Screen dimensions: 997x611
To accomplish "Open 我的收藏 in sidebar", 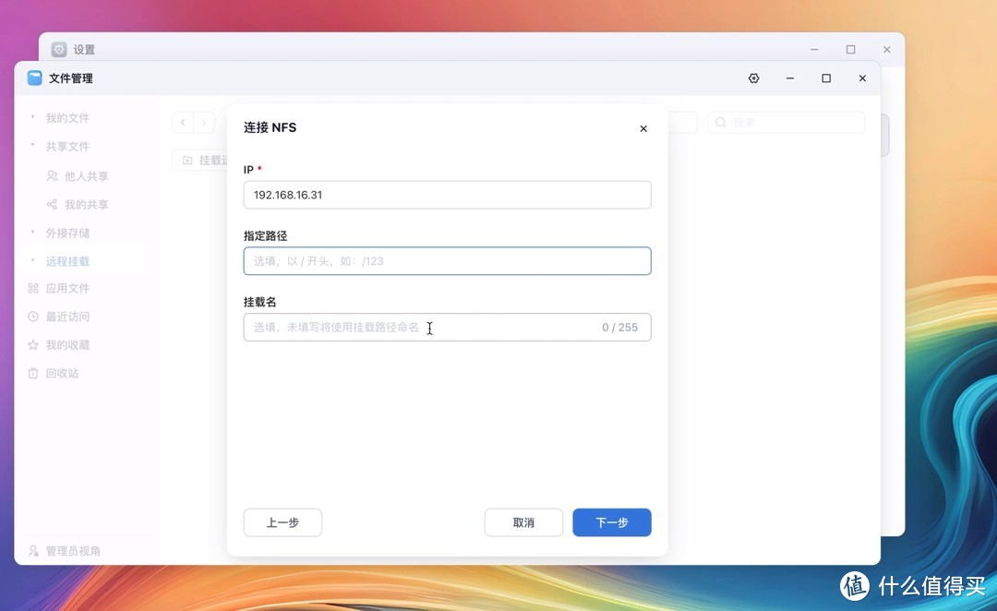I will (x=67, y=344).
